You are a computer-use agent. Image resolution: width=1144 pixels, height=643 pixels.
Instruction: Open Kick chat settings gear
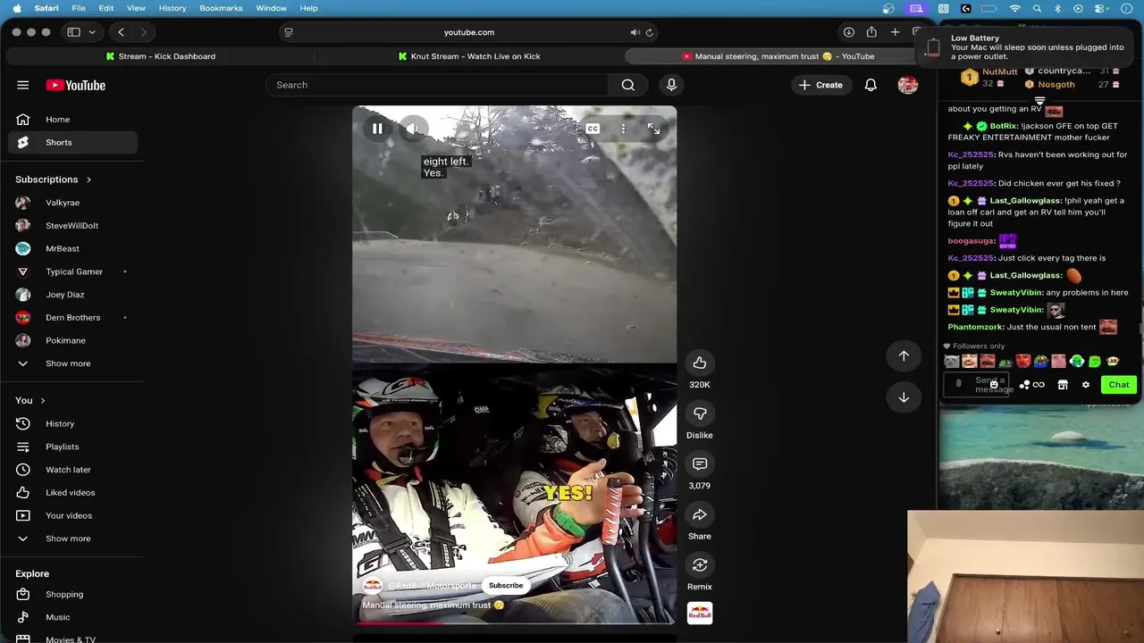tap(1086, 385)
